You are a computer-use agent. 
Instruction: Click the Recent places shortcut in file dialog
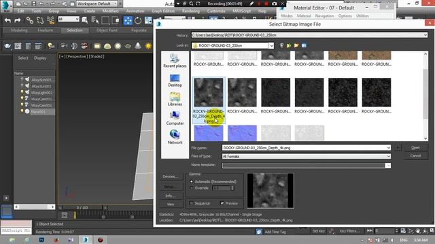(x=175, y=60)
